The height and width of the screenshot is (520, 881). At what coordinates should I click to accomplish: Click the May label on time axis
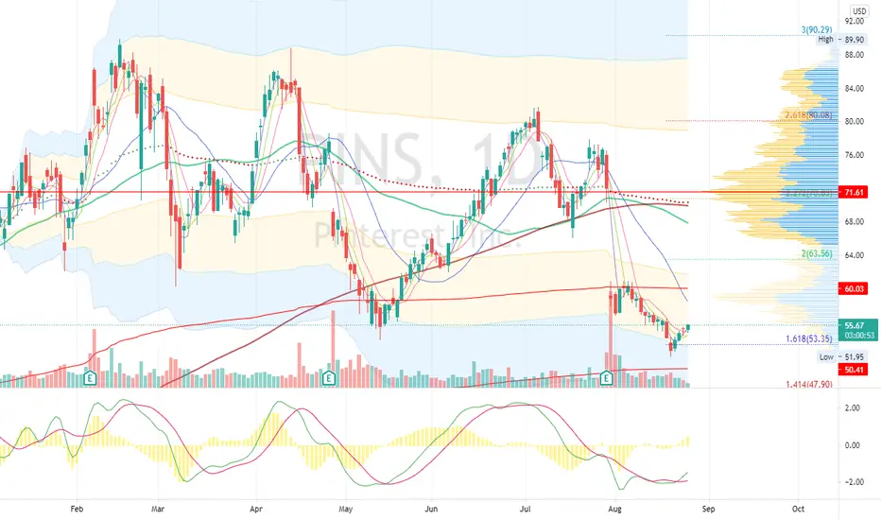tap(346, 509)
